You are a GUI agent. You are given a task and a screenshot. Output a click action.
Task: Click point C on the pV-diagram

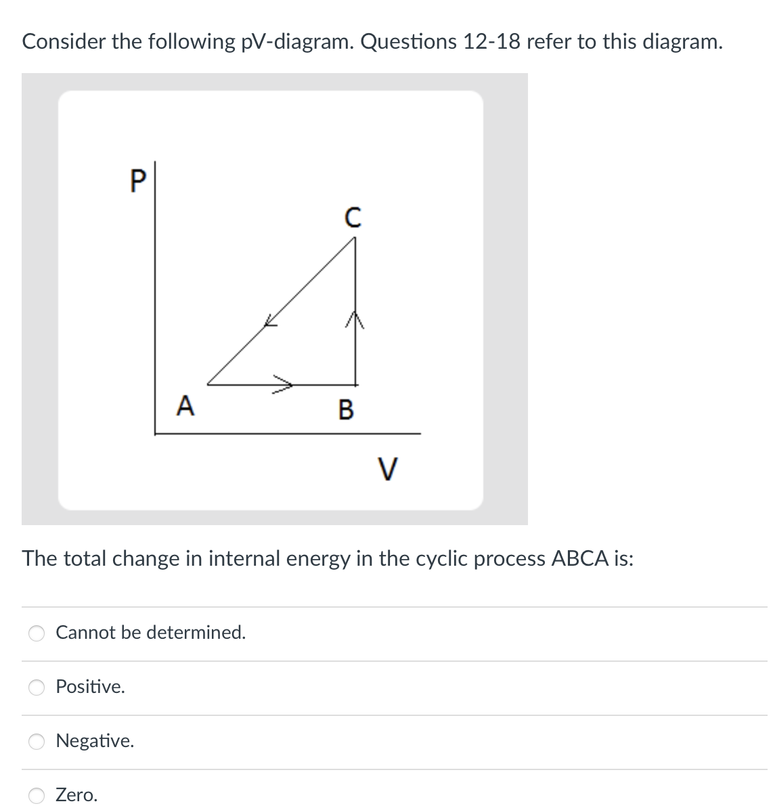[x=353, y=219]
